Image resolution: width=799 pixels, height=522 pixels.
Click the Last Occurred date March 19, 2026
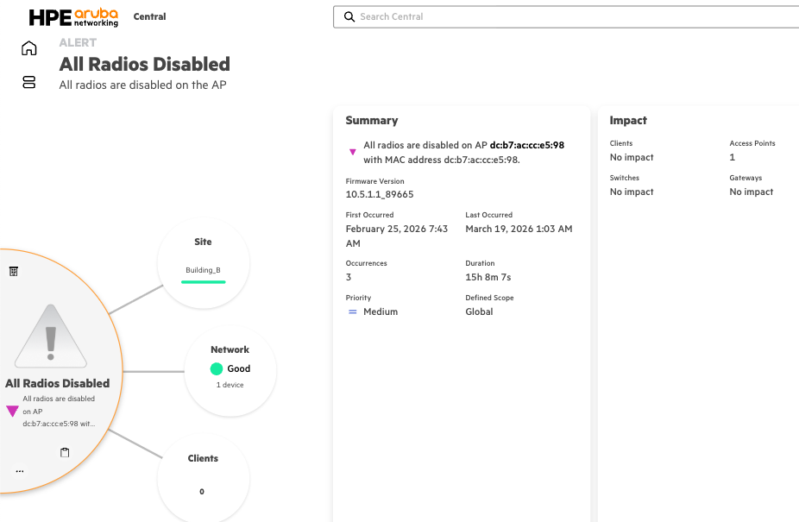tap(519, 229)
